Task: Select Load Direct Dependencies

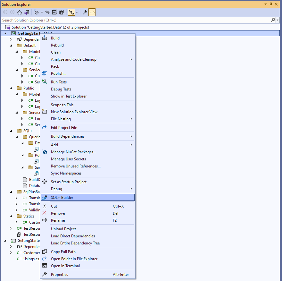Action: tap(87, 236)
